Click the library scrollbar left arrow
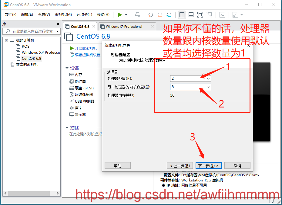282x205 pixels. pyautogui.click(x=5, y=193)
